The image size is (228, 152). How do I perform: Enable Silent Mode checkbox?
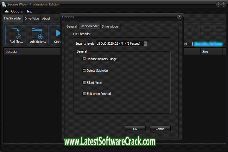[x=84, y=83]
